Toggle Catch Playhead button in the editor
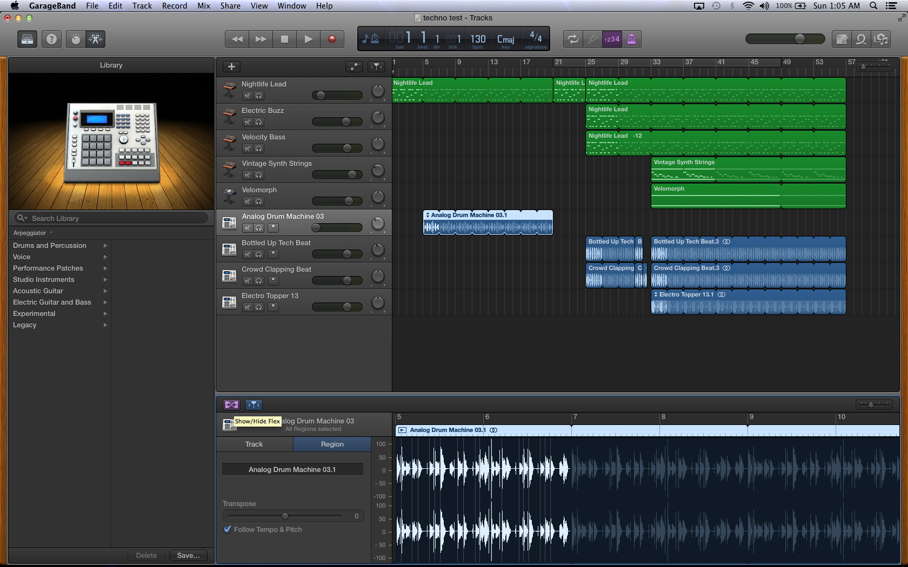The image size is (908, 567). (253, 404)
